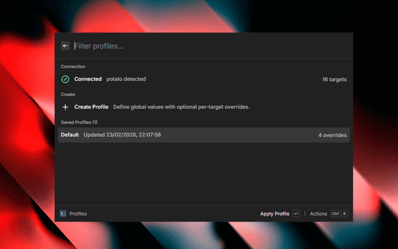Focus the Filter profiles search field
Image resolution: width=398 pixels, height=249 pixels.
click(x=205, y=46)
